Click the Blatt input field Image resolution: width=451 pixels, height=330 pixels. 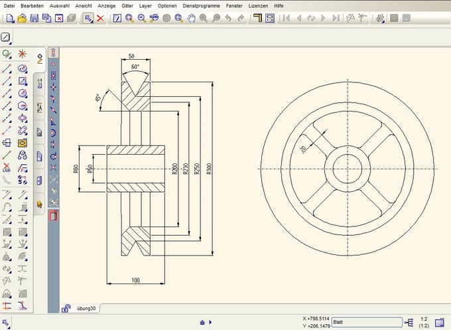point(367,323)
